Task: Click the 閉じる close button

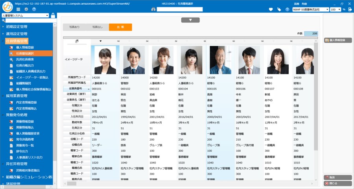Action: tap(337, 183)
